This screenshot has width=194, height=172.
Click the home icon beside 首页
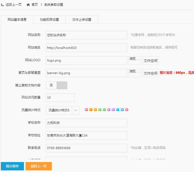28,5
